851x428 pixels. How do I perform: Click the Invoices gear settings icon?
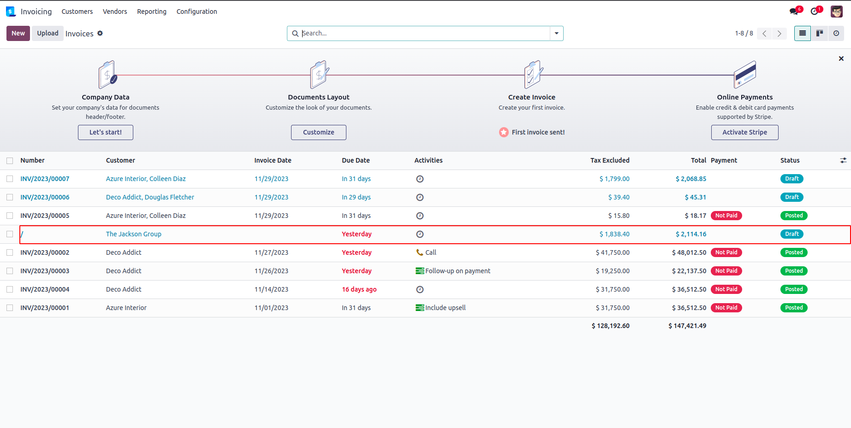click(100, 33)
